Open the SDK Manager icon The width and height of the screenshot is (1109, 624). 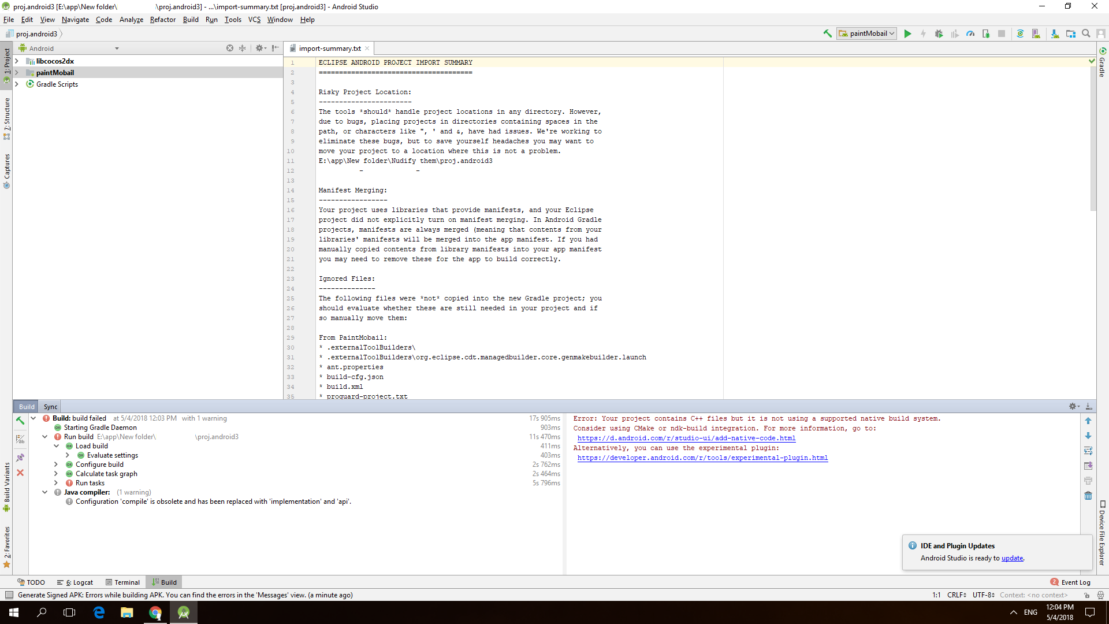1055,34
